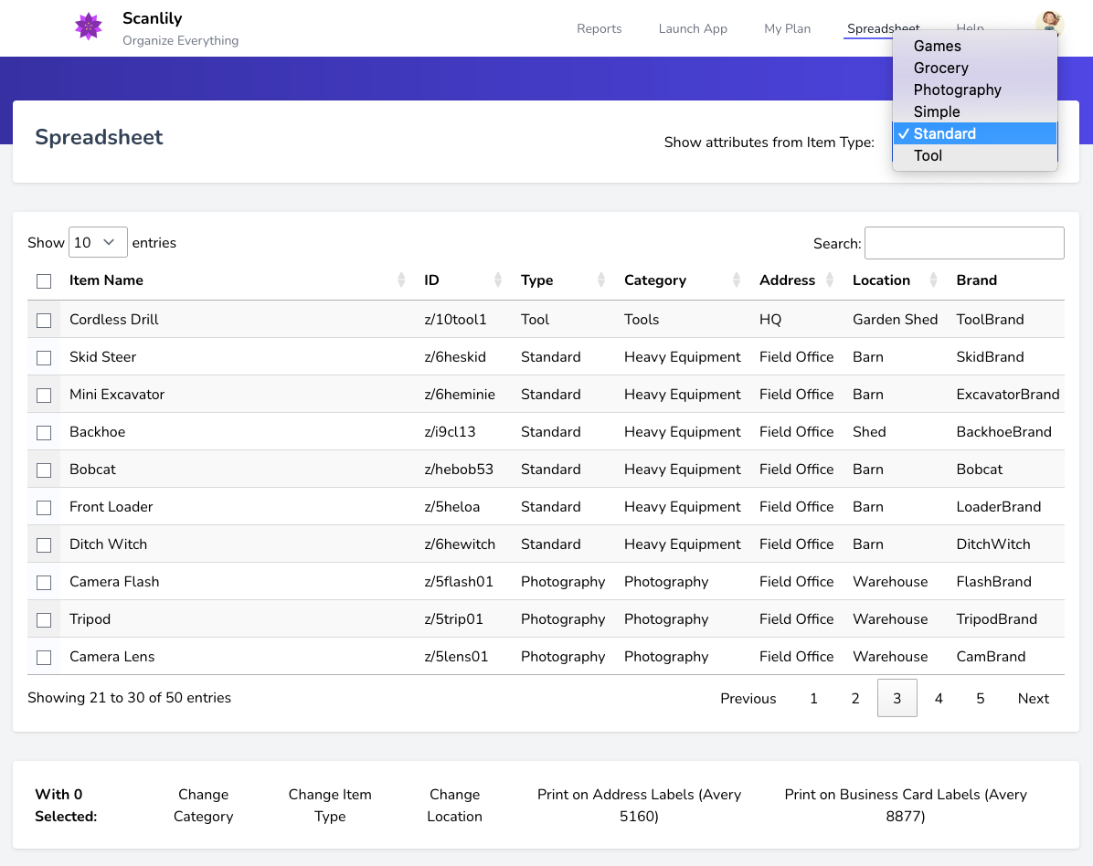Go to page 4 of results
The width and height of the screenshot is (1093, 866).
click(x=939, y=698)
